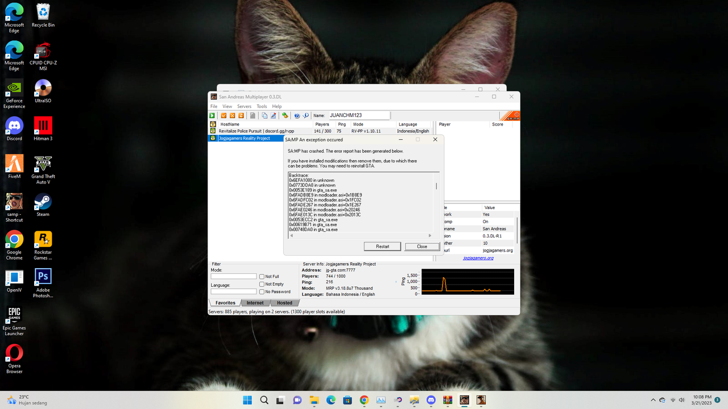The height and width of the screenshot is (409, 728).
Task: Open the Recycle Bin desktop icon
Action: click(43, 15)
